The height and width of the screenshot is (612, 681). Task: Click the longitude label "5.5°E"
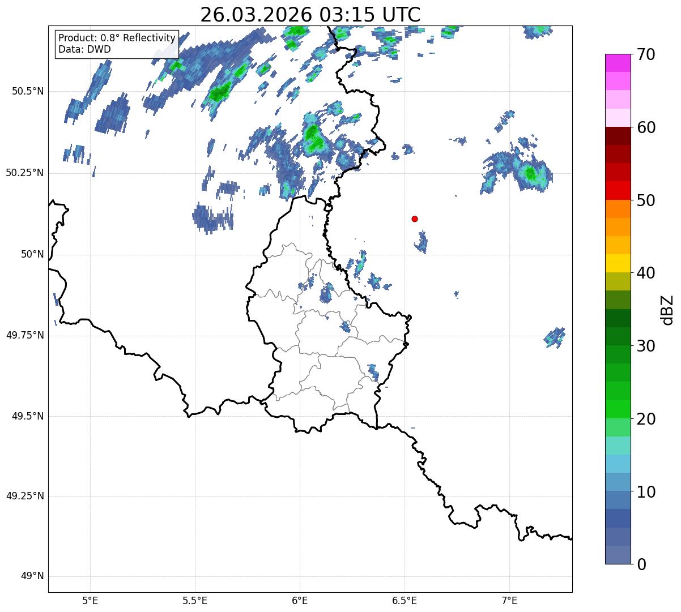pos(195,600)
